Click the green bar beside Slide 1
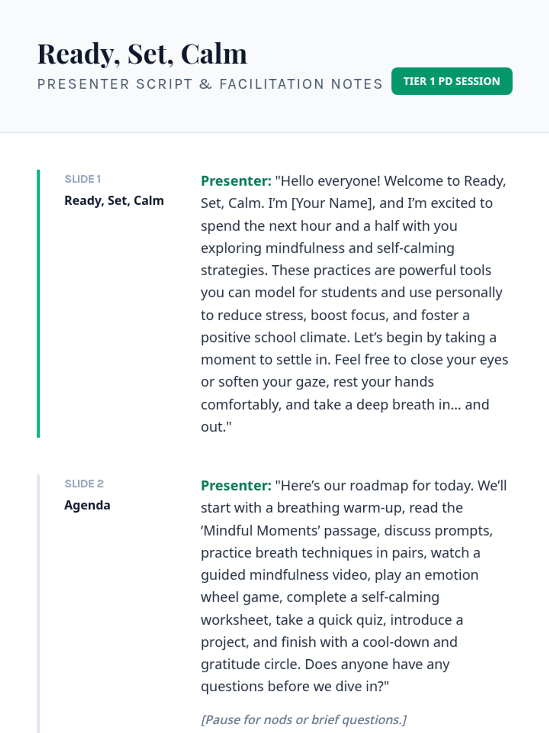Screen dimensions: 549x733 [x=38, y=303]
